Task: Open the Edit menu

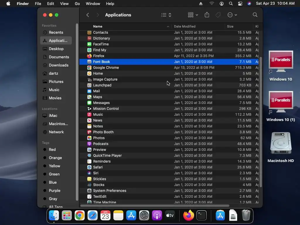Action: point(50,4)
